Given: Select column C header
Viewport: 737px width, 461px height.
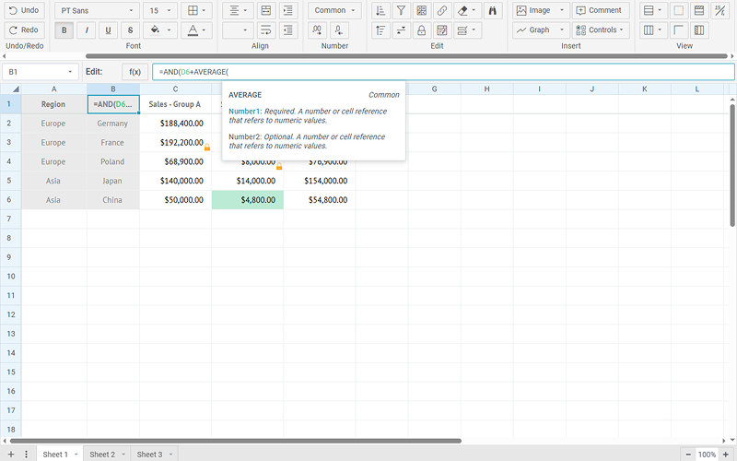Looking at the screenshot, I should point(175,89).
